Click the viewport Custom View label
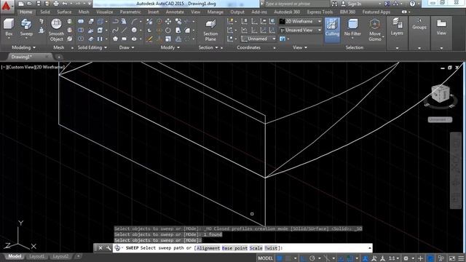The image size is (466, 262). pyautogui.click(x=20, y=67)
